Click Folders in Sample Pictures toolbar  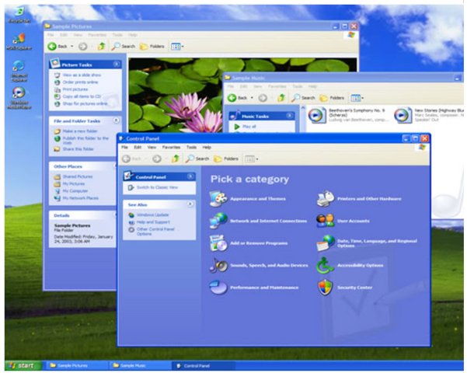(x=152, y=46)
